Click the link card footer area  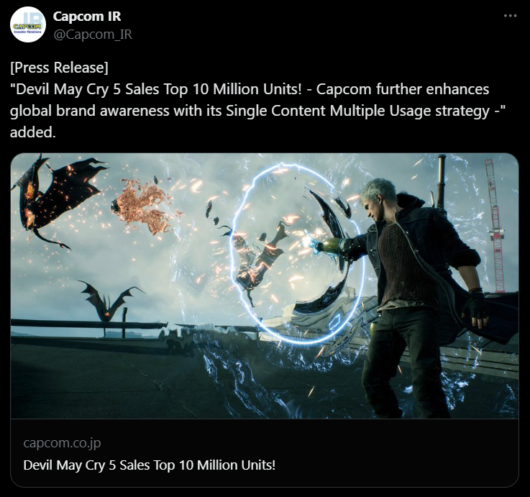tap(265, 453)
